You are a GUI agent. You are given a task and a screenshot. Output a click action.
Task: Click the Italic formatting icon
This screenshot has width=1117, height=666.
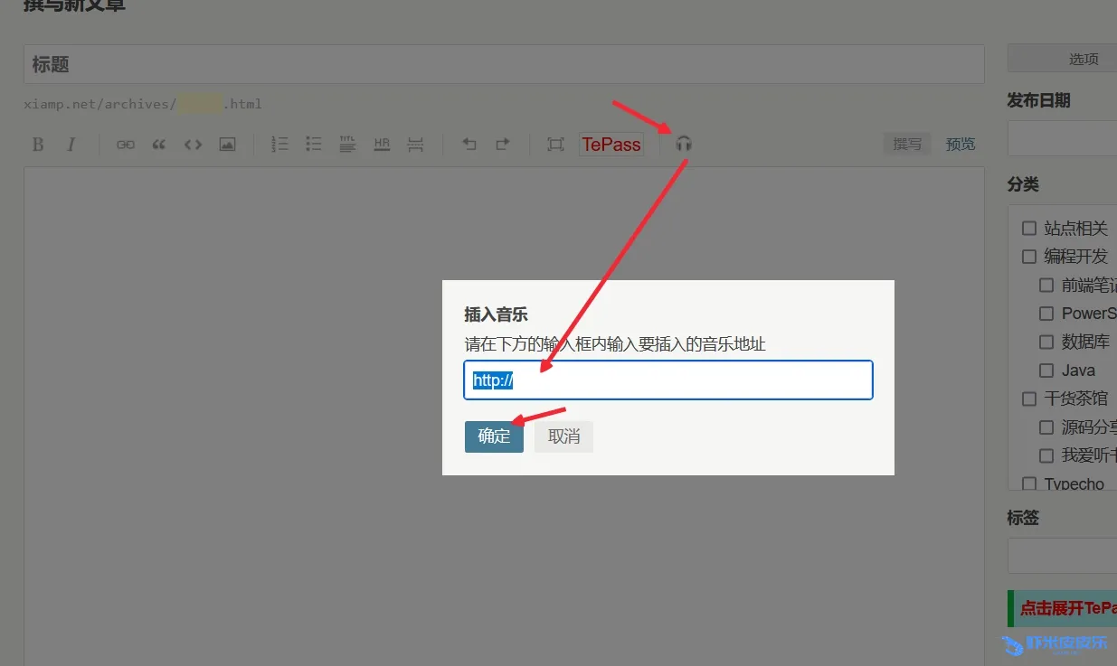tap(71, 145)
